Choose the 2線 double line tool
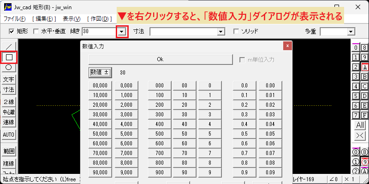The image size is (369, 184). pos(9,102)
